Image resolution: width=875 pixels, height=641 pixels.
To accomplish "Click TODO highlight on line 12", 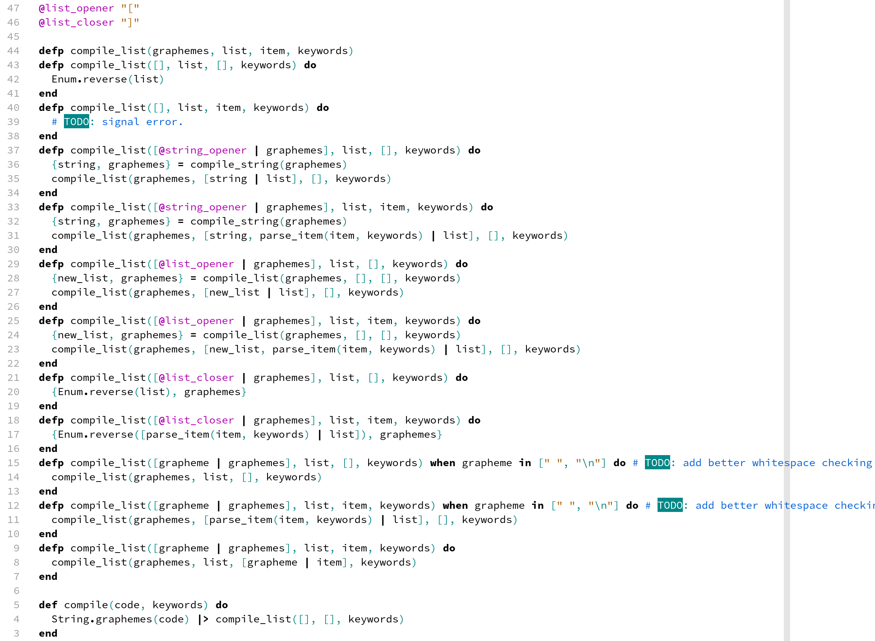I will pyautogui.click(x=670, y=506).
